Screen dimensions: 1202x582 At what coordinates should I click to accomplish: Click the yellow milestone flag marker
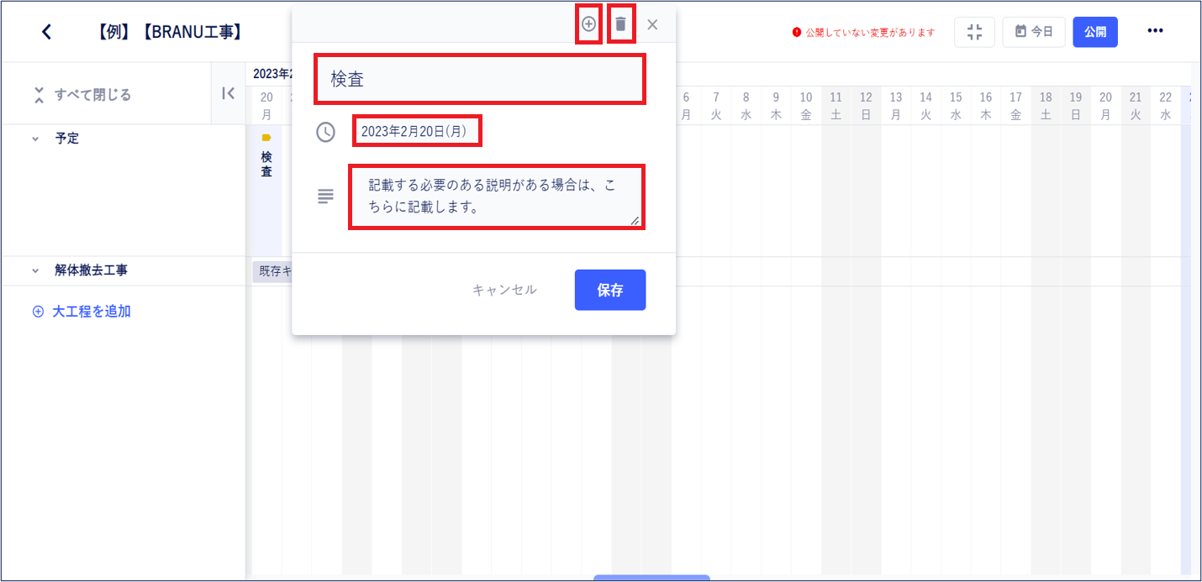(266, 138)
